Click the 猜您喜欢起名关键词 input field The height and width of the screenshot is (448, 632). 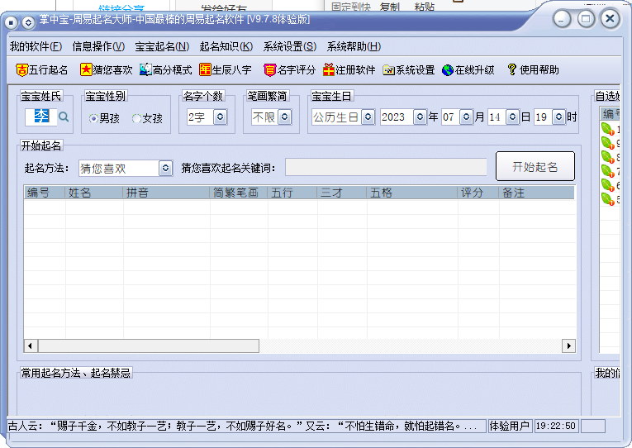[386, 167]
